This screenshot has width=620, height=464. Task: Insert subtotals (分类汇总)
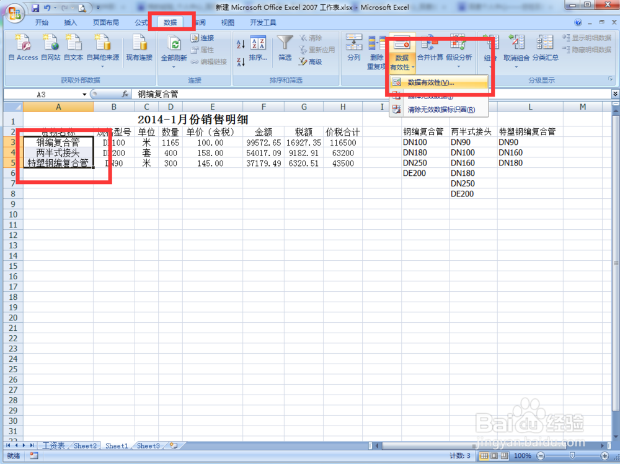click(545, 48)
